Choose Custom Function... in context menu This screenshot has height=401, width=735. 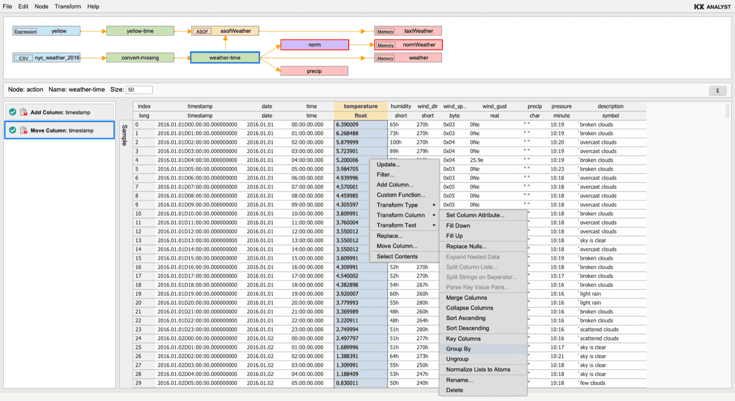click(x=404, y=195)
